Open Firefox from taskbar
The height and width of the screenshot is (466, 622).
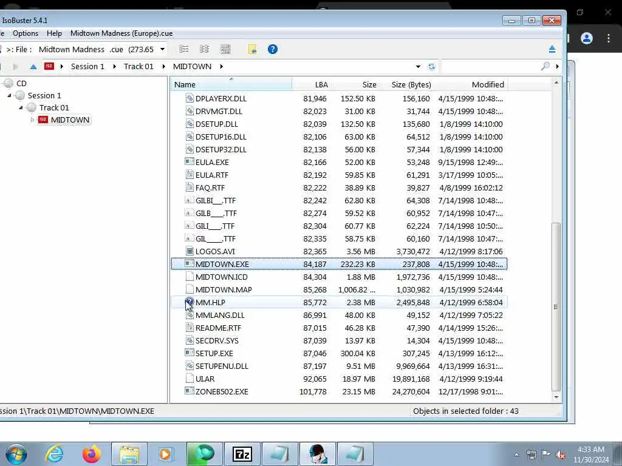tap(91, 454)
